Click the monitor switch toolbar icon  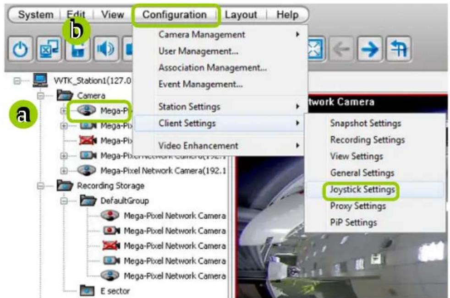coord(49,49)
